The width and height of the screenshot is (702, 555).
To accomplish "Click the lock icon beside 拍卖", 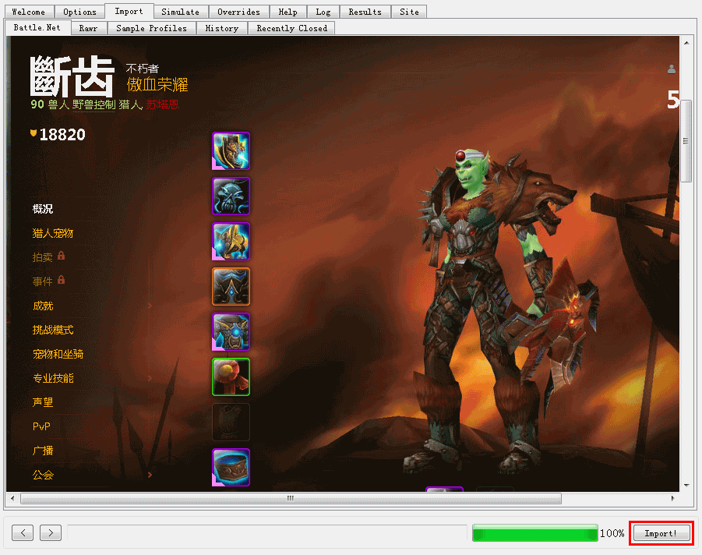I will 62,256.
